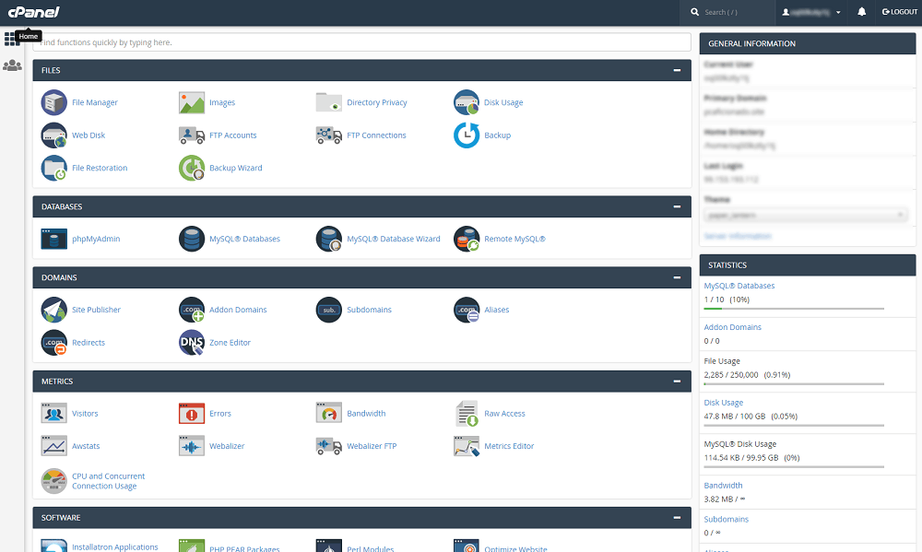
Task: Open the Errors log icon
Action: [191, 413]
